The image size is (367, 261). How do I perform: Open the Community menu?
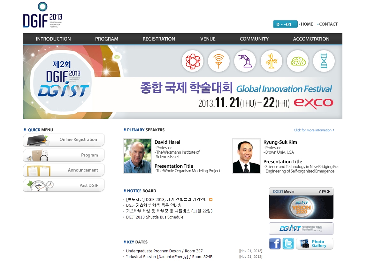pos(254,39)
